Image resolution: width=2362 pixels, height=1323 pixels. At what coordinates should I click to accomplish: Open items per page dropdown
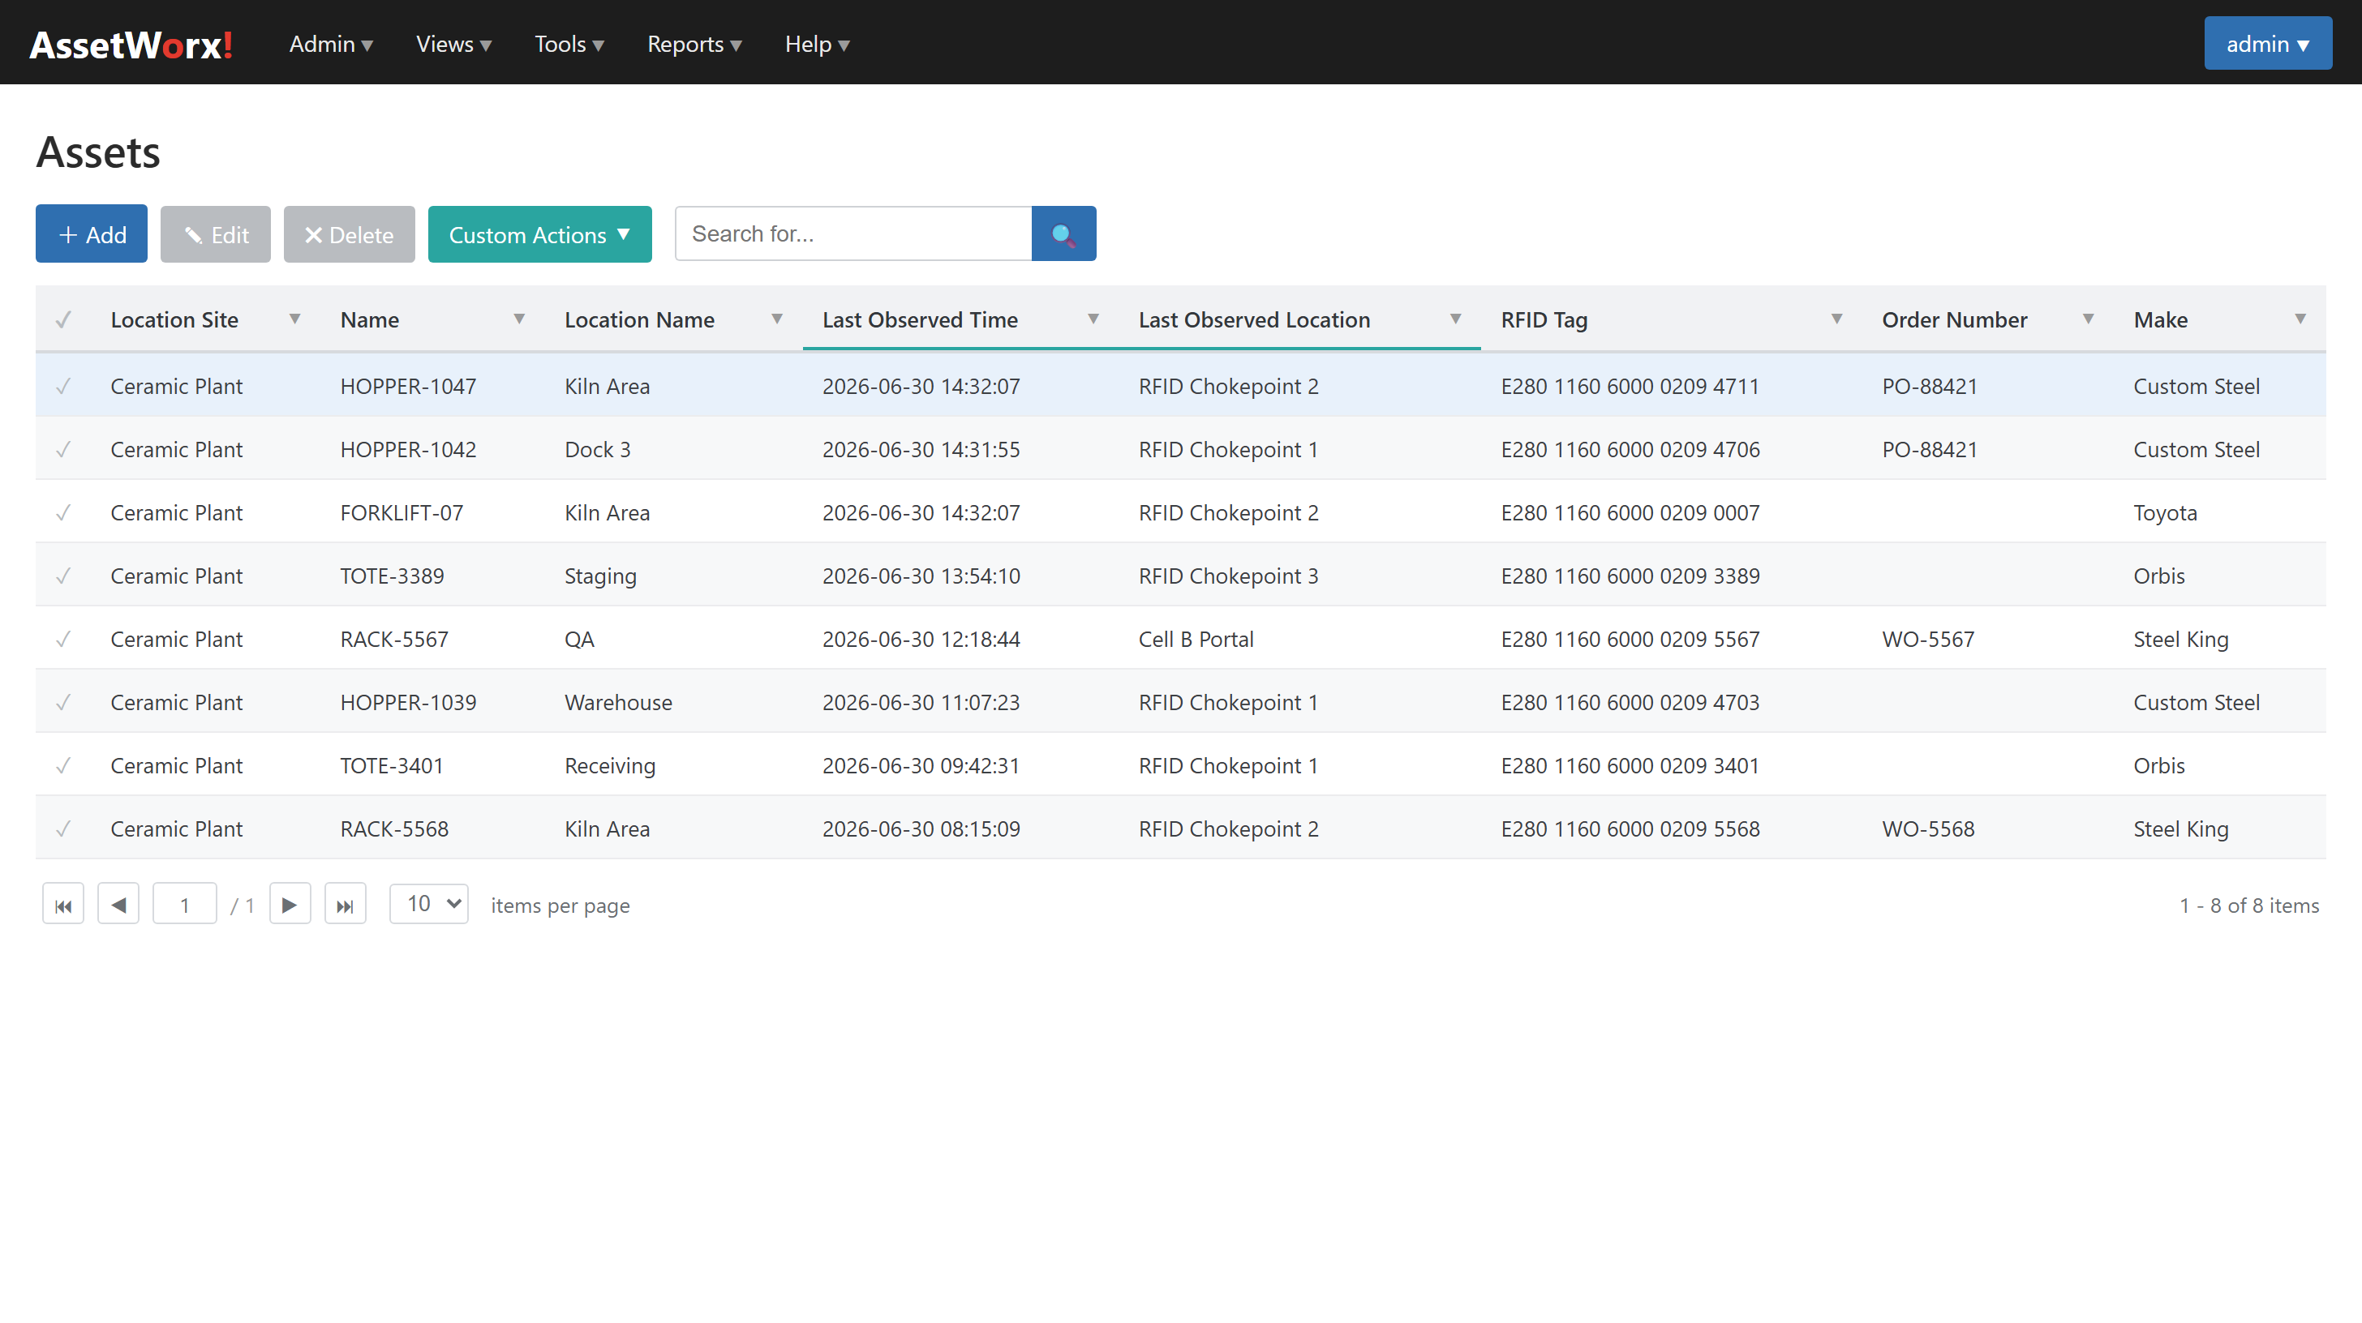pos(429,903)
